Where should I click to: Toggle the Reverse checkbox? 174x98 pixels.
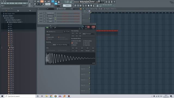[72, 45]
